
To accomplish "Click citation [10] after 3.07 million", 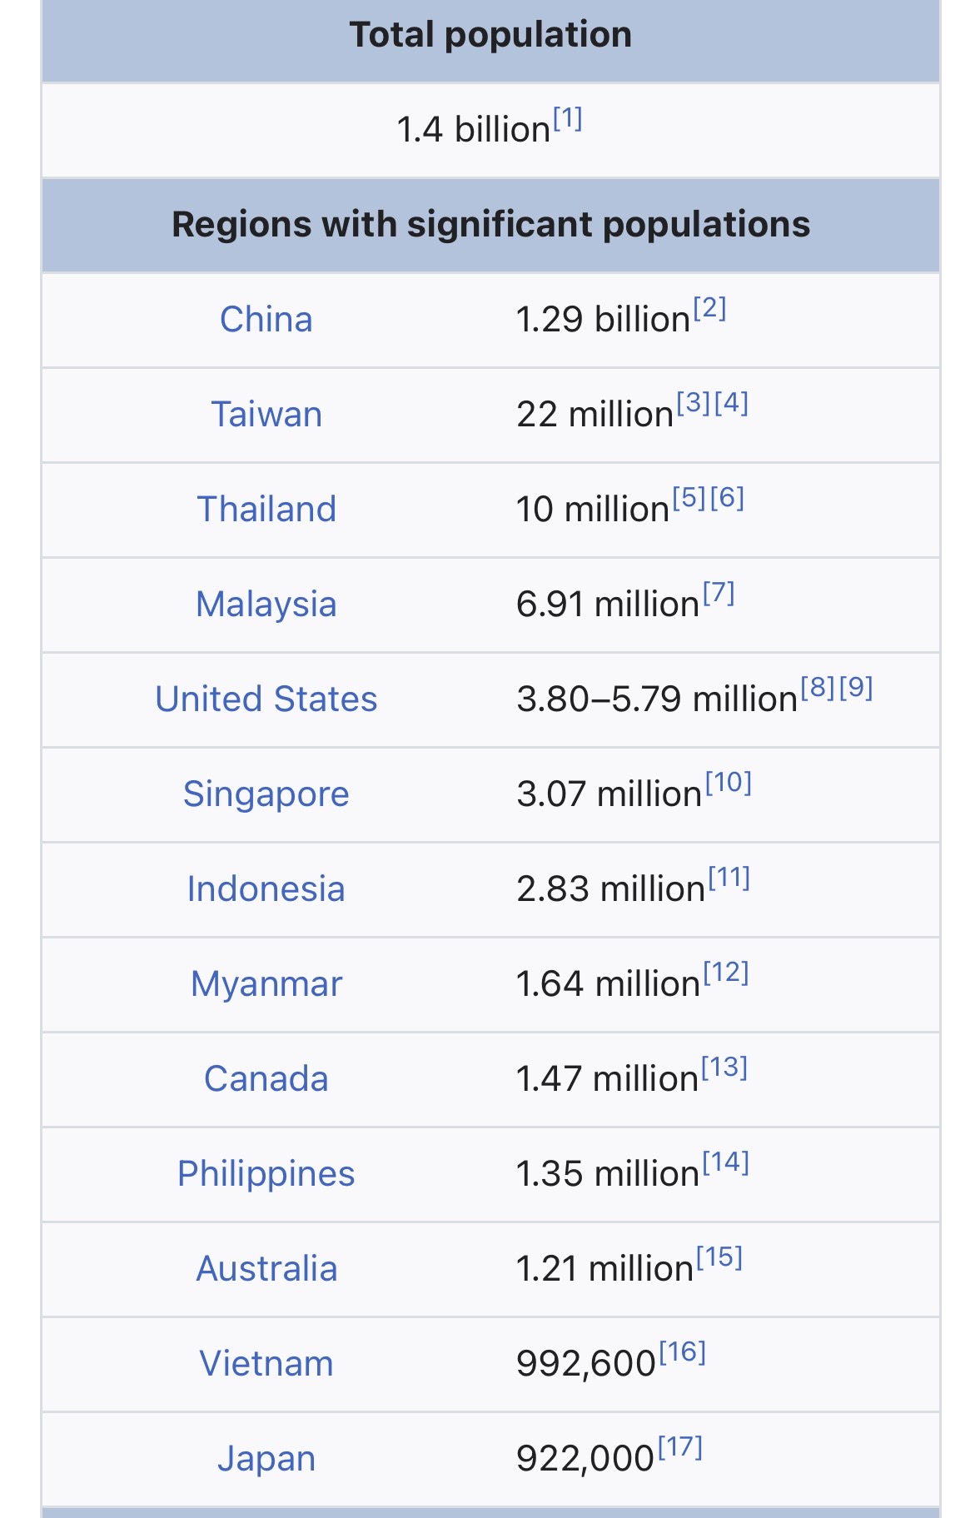I will coord(729,784).
